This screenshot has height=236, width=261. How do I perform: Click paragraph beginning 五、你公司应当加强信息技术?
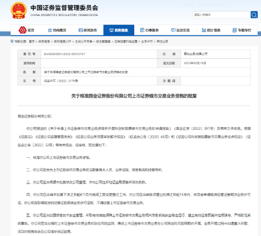[134, 223]
